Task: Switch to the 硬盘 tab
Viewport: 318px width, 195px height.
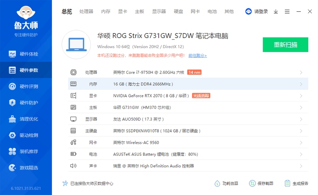Action: tap(179, 11)
